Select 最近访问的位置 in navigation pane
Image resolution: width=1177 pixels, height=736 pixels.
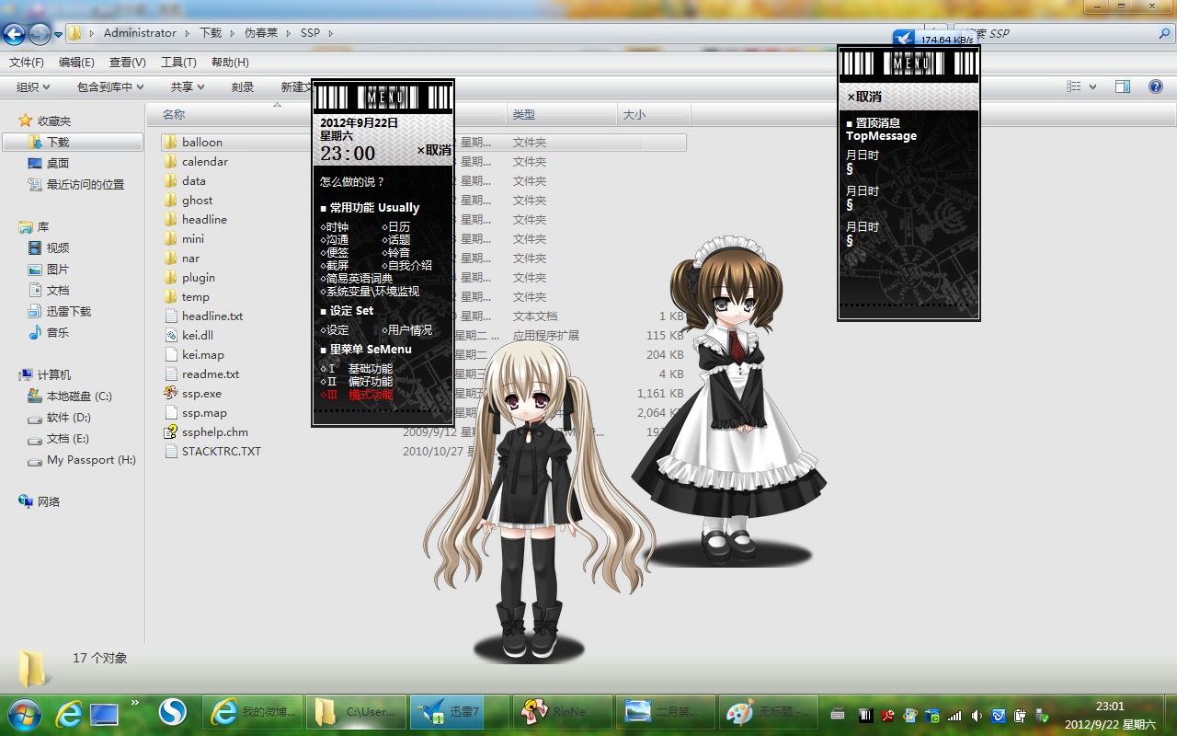coord(86,185)
